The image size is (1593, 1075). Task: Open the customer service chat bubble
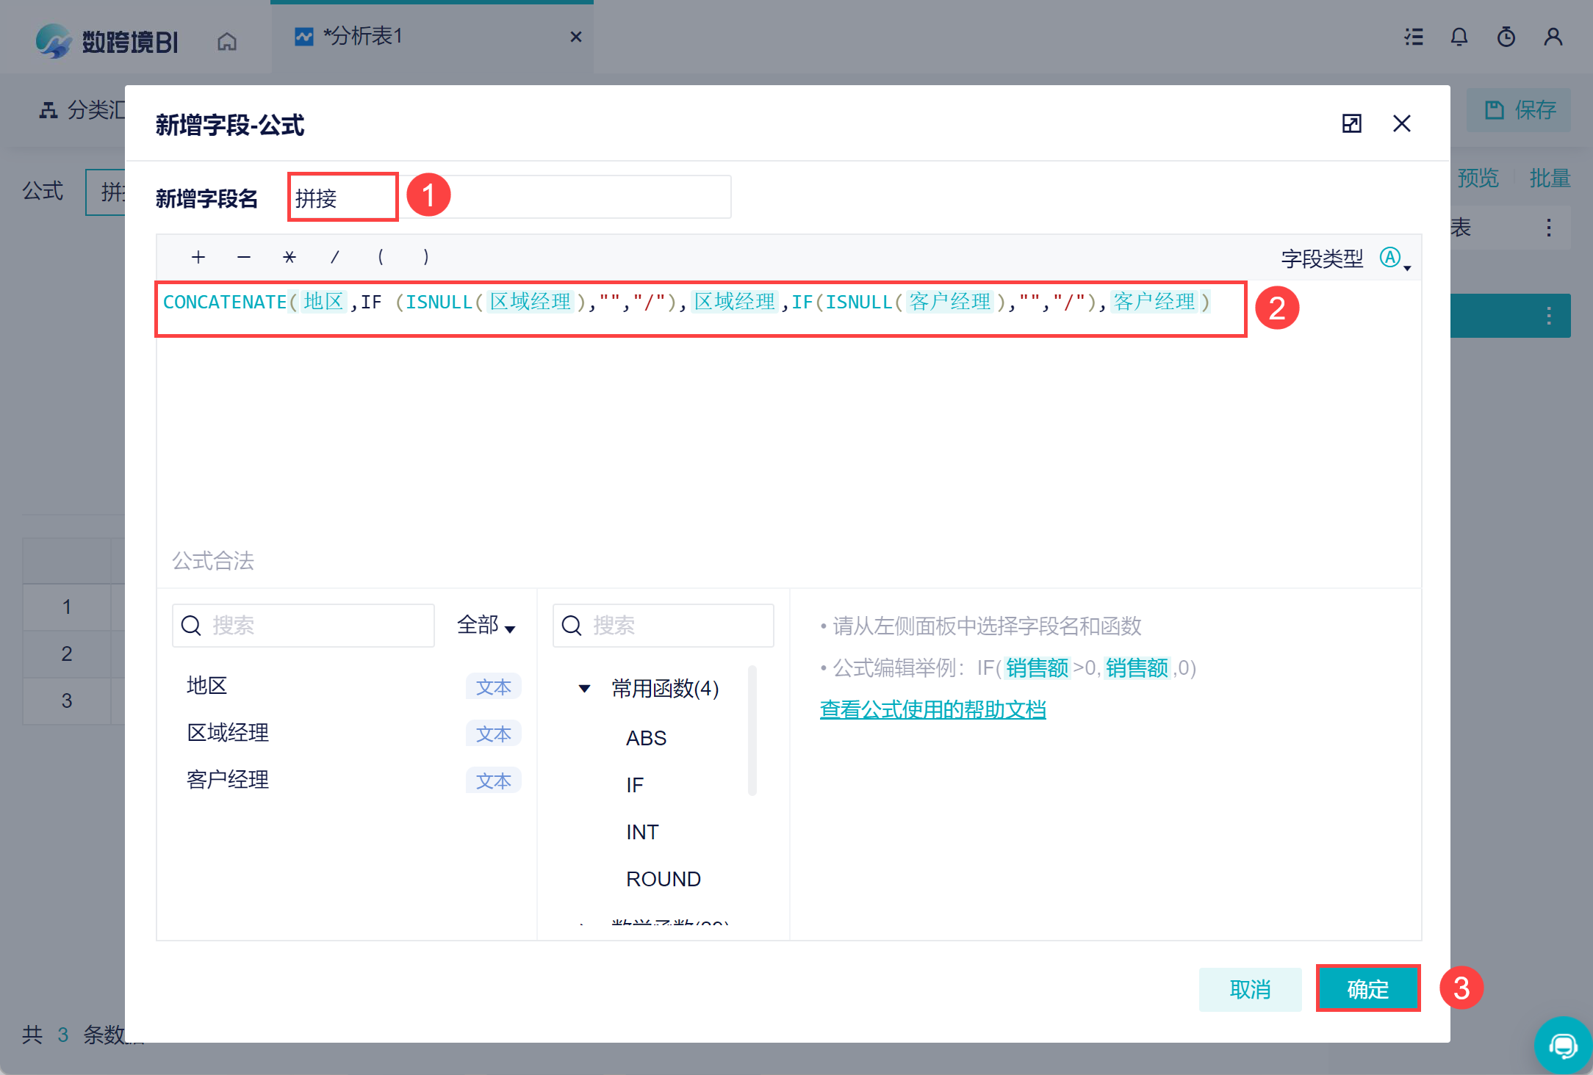1563,1045
